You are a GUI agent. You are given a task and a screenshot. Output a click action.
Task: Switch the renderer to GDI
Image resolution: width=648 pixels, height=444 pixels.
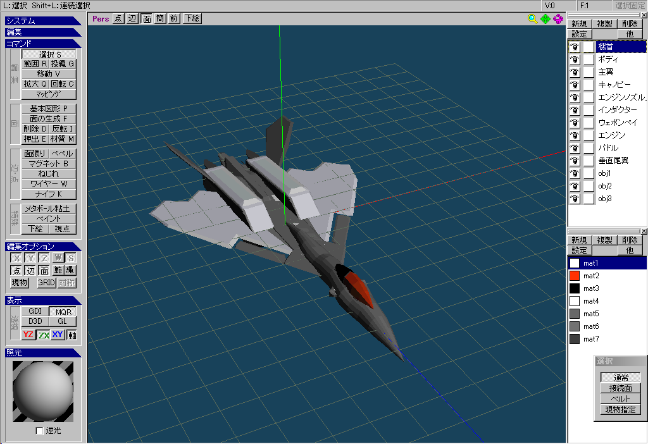click(35, 311)
